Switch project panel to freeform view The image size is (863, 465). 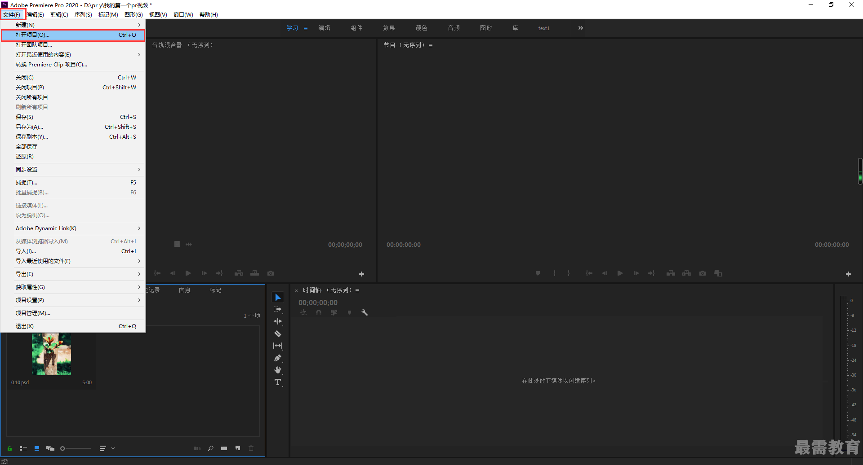[50, 448]
